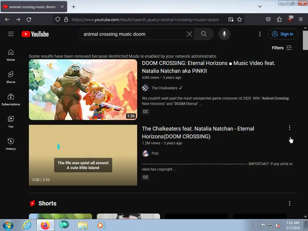This screenshot has height=231, width=308.
Task: Open the Shorts shelf three-dot menu
Action: [290, 203]
